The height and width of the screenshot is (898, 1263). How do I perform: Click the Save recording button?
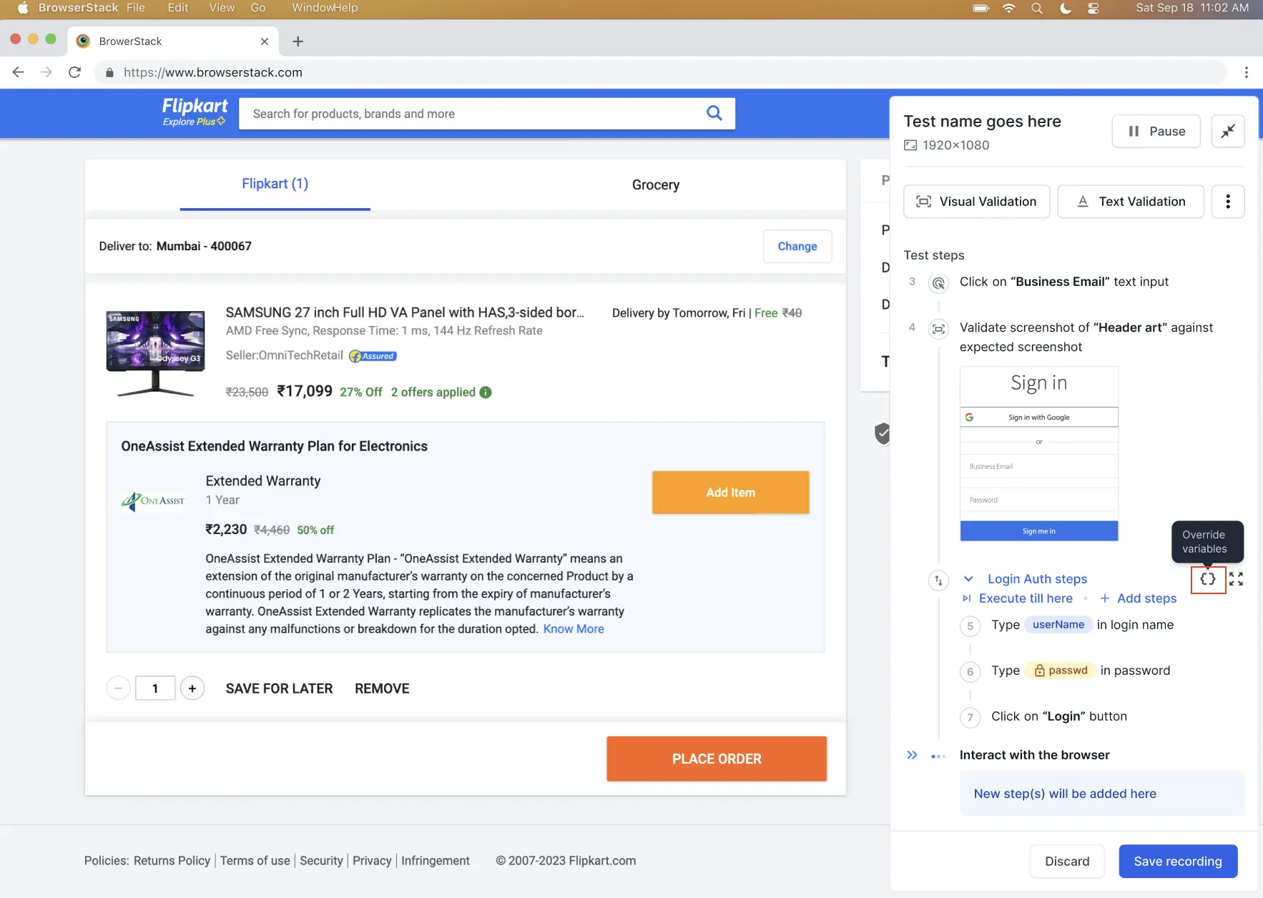click(1177, 862)
